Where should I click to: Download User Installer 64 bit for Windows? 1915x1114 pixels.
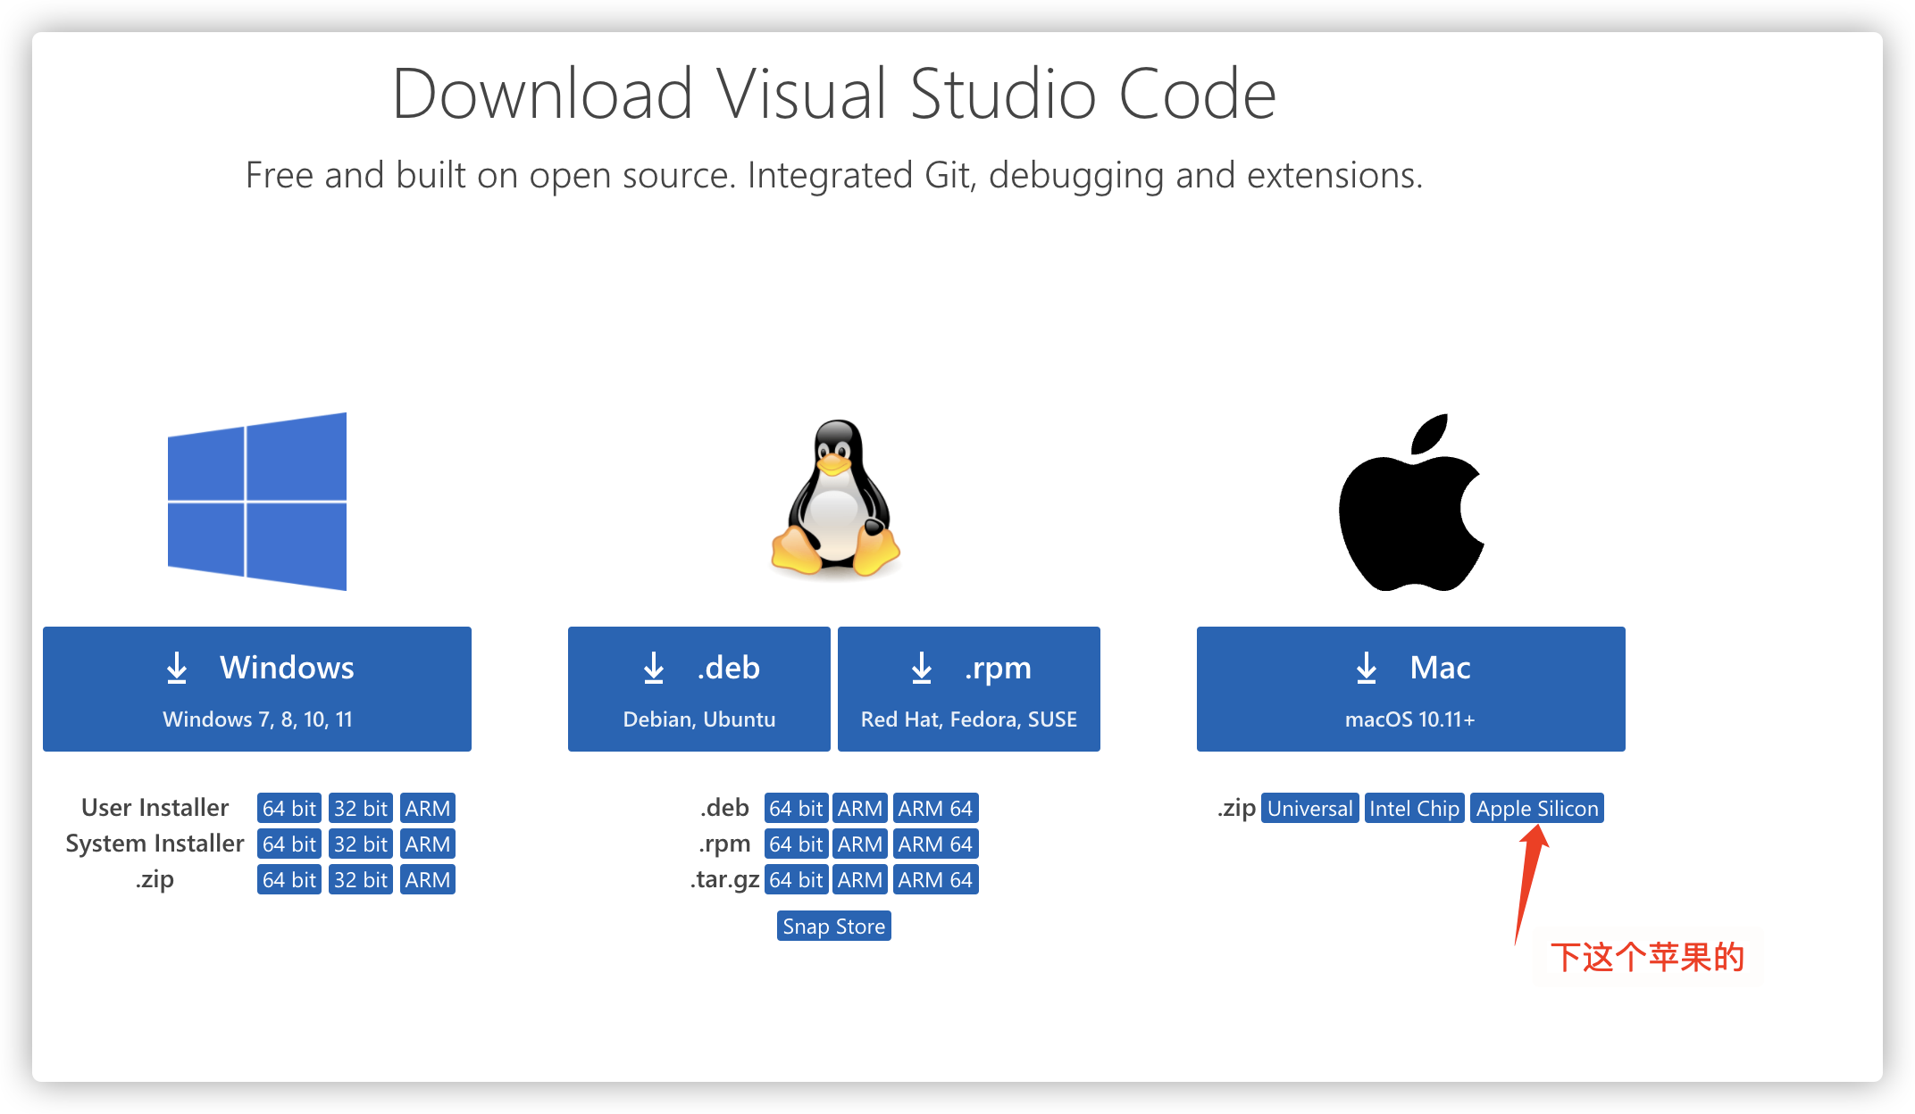tap(289, 809)
